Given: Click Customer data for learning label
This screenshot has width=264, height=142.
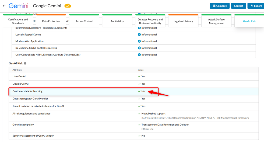Looking at the screenshot, I should pyautogui.click(x=27, y=91).
